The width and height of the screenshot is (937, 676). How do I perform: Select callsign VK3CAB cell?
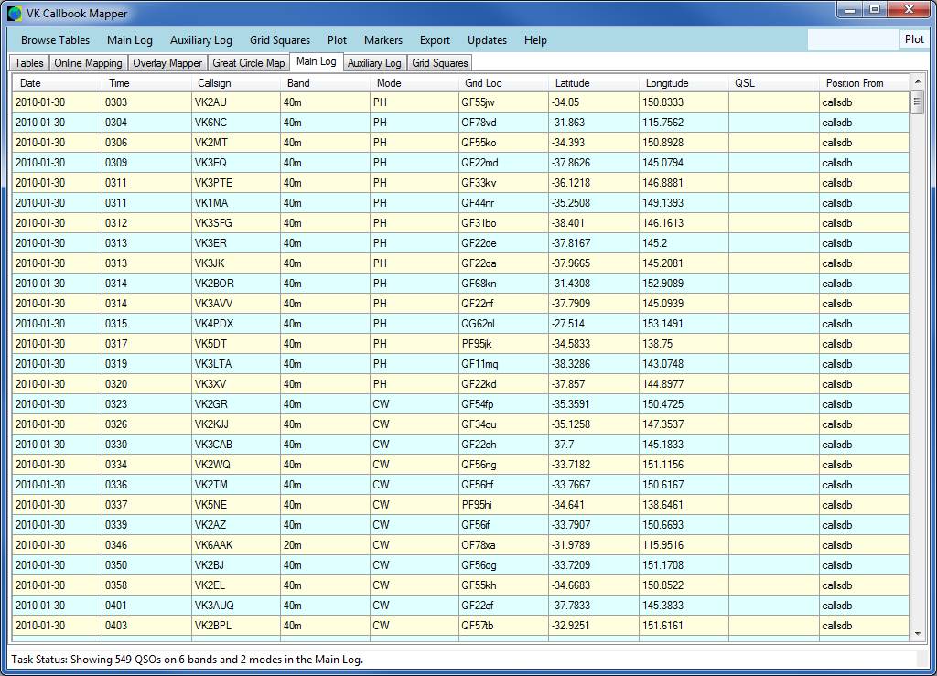click(x=236, y=445)
